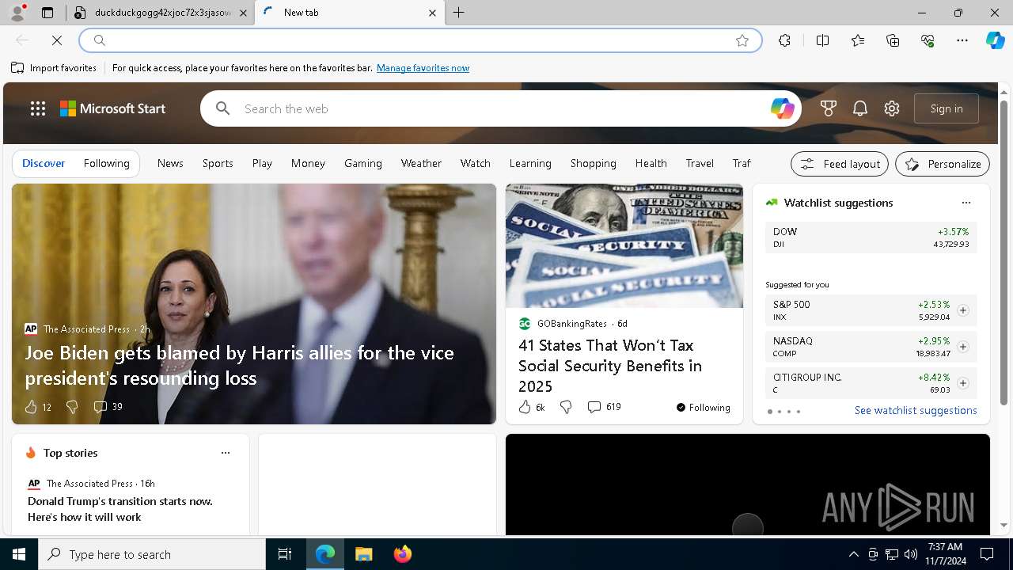
Task: Open Watchlist suggestions more options
Action: coord(966,203)
